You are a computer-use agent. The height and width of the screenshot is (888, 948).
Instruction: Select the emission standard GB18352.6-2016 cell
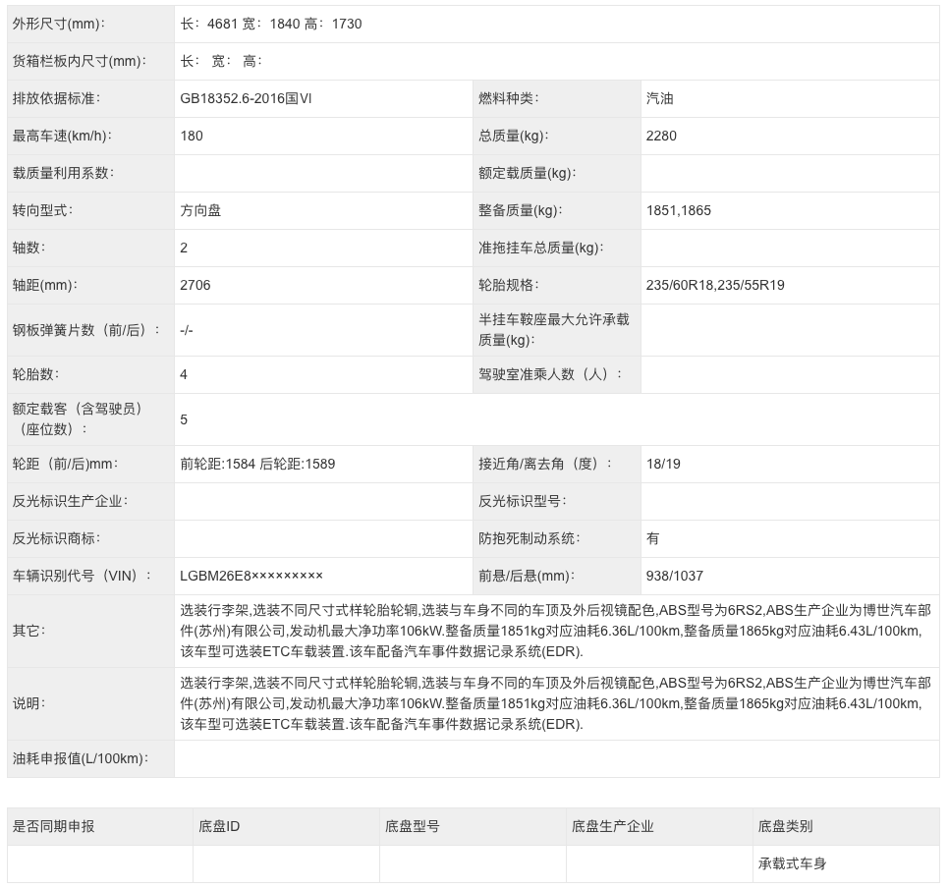pos(247,98)
